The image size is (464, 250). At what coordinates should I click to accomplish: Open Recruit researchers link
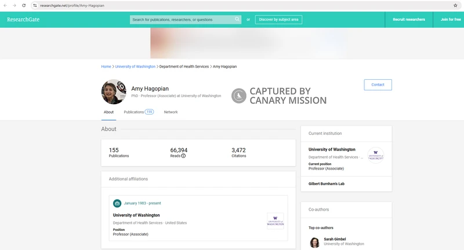point(409,20)
